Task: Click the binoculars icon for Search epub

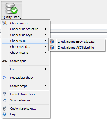Action: pyautogui.click(x=5, y=61)
